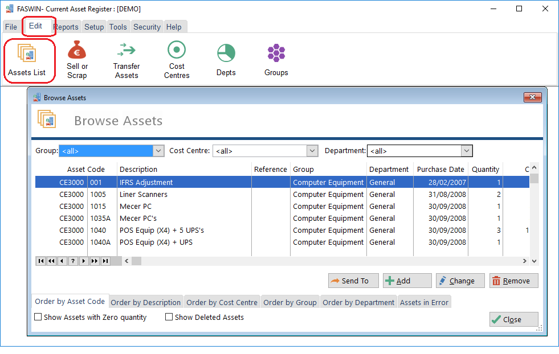Viewport: 559px width, 354px height.
Task: Click horizontal scrollbar thumb of asset list
Action: (x=137, y=261)
